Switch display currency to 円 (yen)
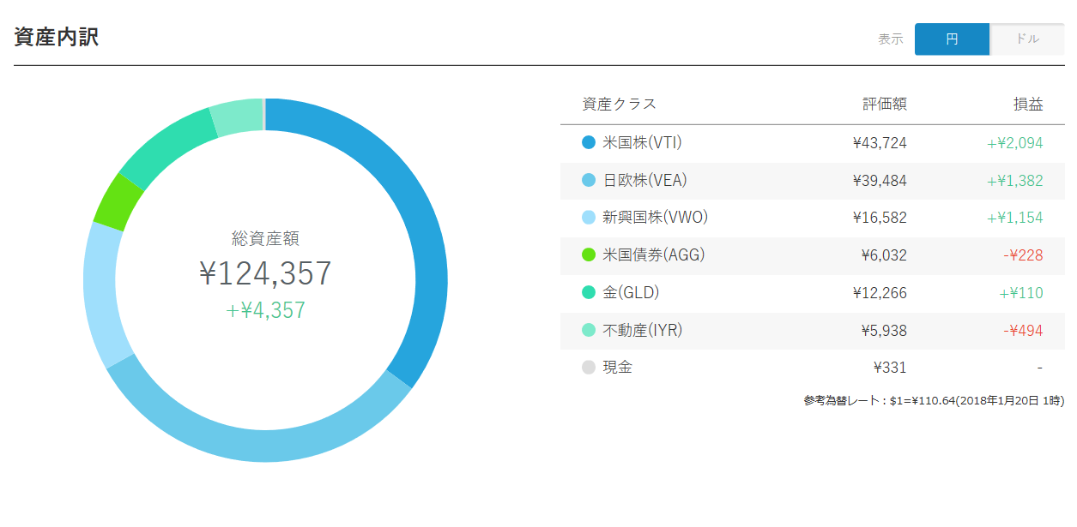The width and height of the screenshot is (1077, 527). click(952, 39)
